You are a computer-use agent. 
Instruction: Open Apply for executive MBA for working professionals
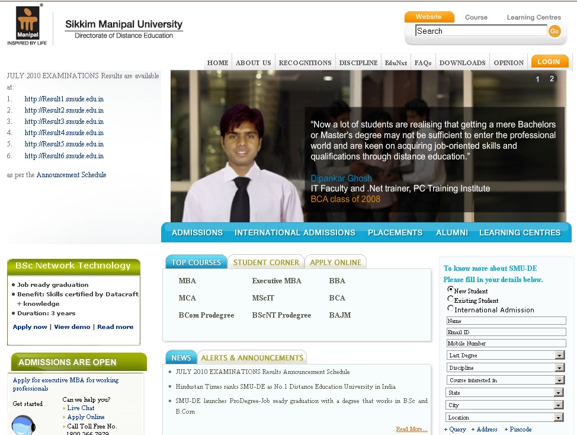point(66,384)
